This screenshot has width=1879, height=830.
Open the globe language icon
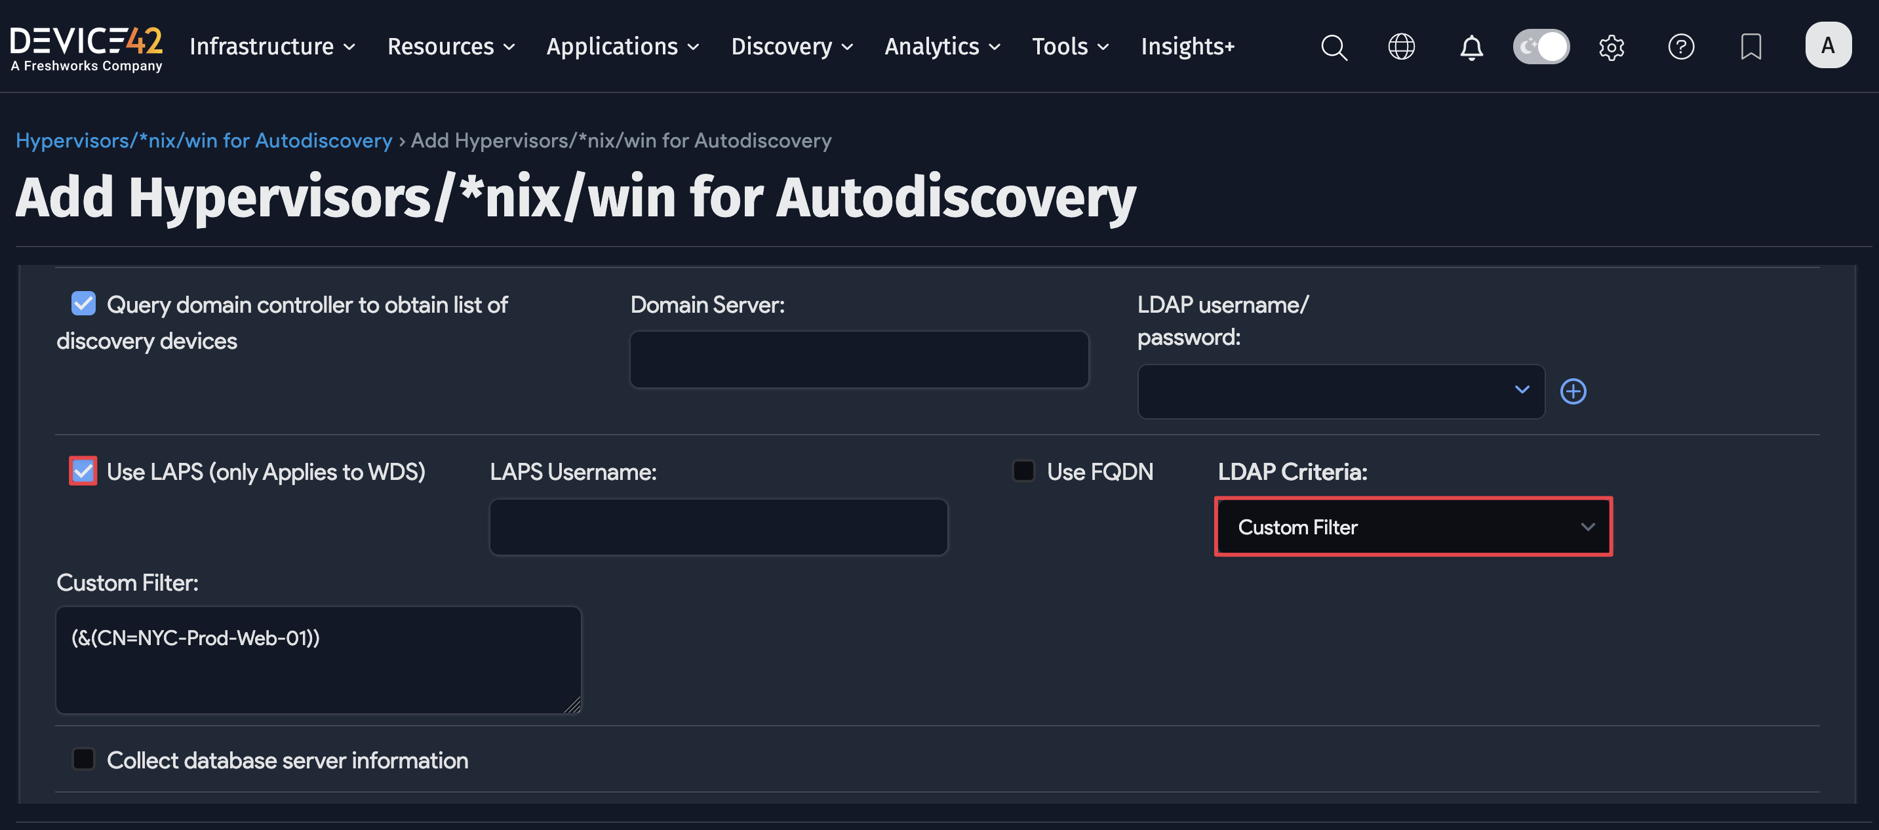coord(1400,47)
